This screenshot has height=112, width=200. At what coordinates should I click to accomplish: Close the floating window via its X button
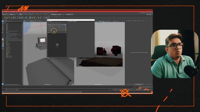[93, 20]
